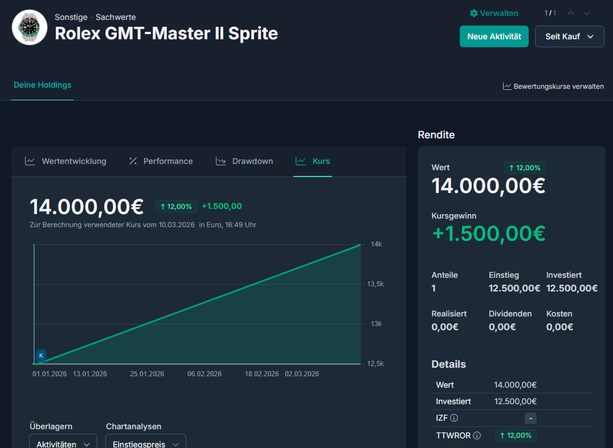The image size is (613, 448).
Task: Click the Wertentwicklung line chart icon
Action: click(30, 161)
